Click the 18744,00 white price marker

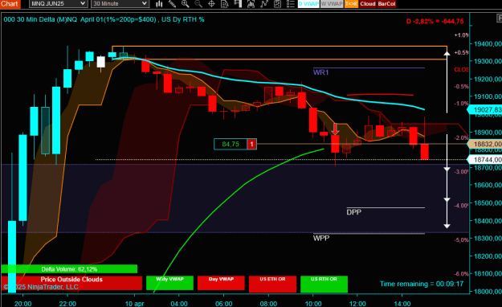point(484,159)
